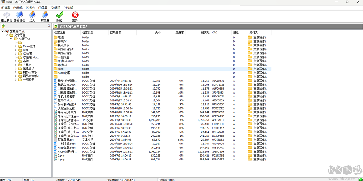This screenshot has height=181, width=363.
Task: Open the (F)档案 menu
Action: tap(6, 8)
